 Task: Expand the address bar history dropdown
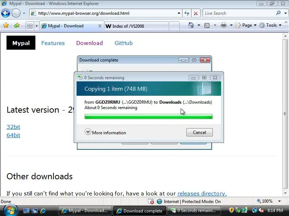click(179, 13)
